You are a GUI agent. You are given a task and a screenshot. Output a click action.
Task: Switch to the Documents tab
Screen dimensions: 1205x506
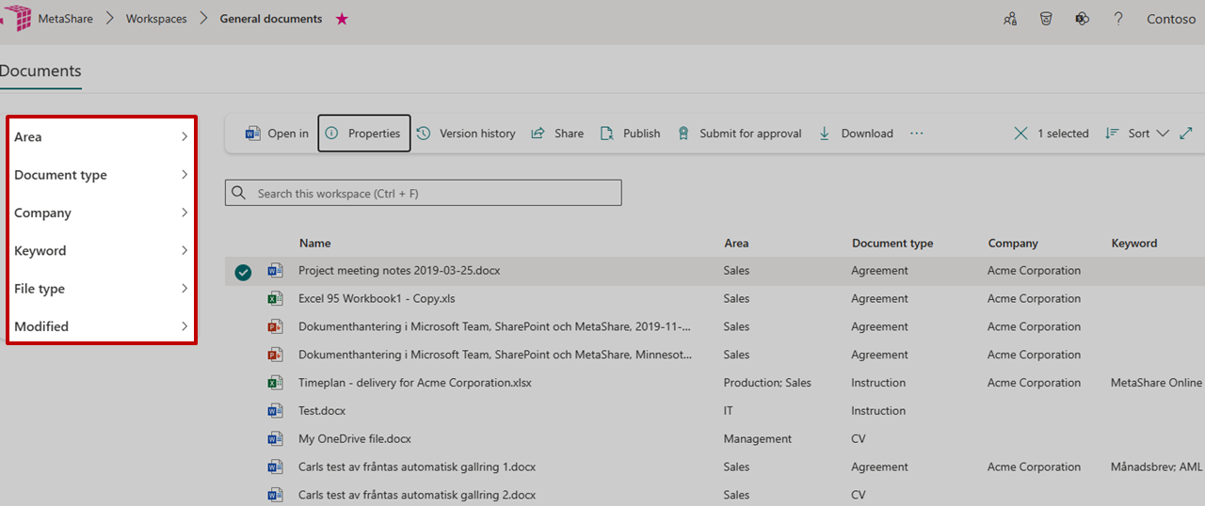pyautogui.click(x=40, y=71)
